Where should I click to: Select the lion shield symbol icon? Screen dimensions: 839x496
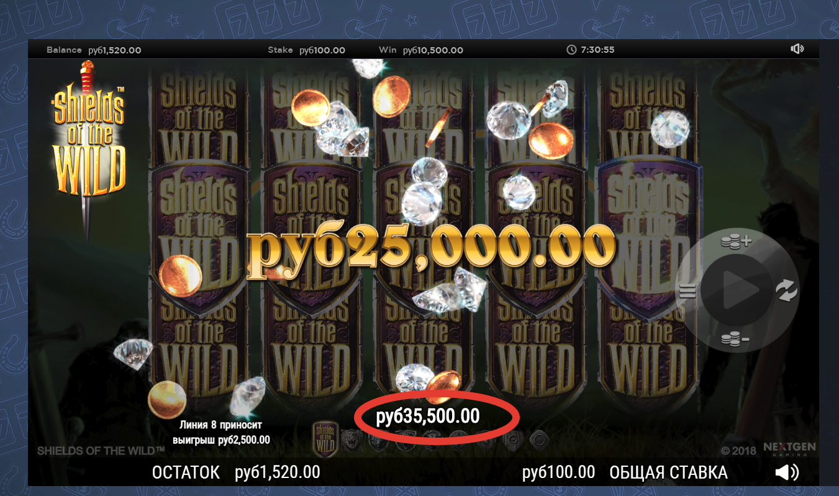click(x=351, y=440)
